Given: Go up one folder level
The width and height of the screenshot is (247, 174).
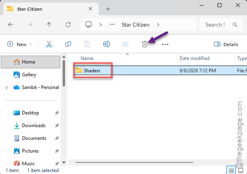Looking at the screenshot, I should coord(49,25).
